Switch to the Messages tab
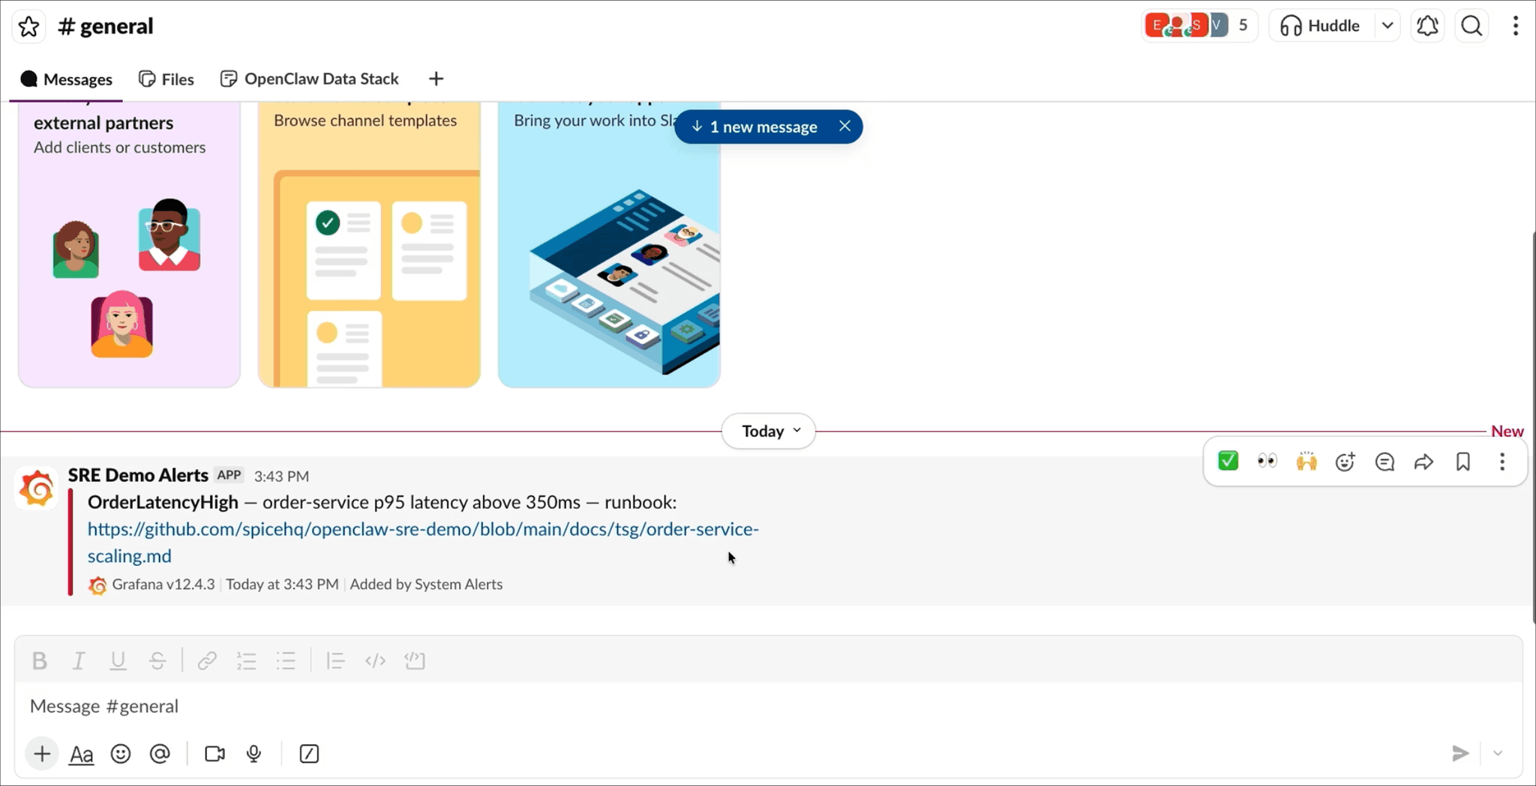Screen dimensions: 1536x786 (x=67, y=79)
